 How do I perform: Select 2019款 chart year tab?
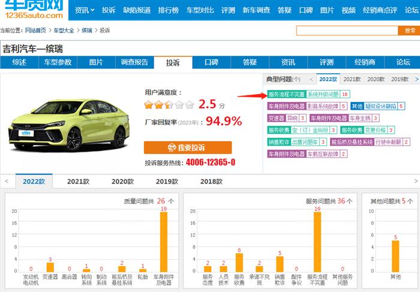[x=167, y=182]
